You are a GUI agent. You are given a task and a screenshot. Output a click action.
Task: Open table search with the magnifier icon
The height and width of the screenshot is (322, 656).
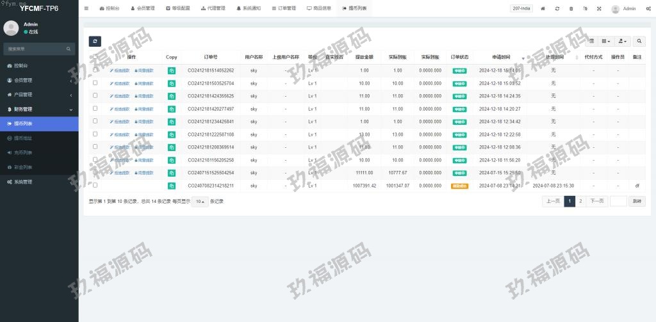pos(639,41)
